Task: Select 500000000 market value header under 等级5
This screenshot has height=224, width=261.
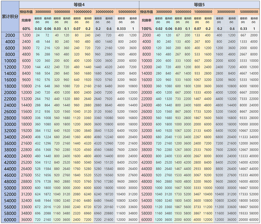Action: [x=249, y=12]
